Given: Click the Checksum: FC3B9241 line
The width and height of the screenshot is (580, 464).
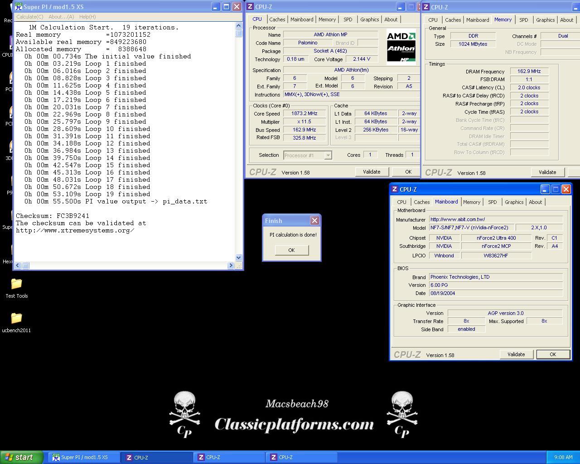Looking at the screenshot, I should pos(53,216).
